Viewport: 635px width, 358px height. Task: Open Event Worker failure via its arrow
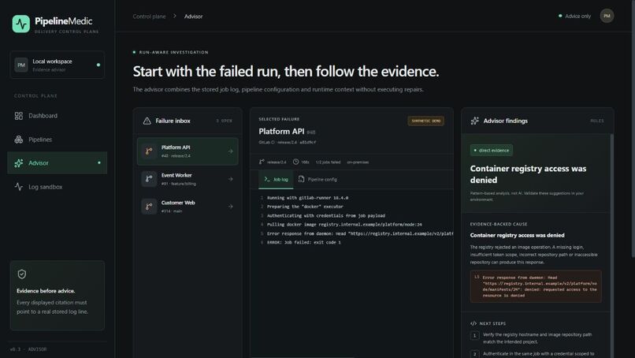click(x=230, y=179)
